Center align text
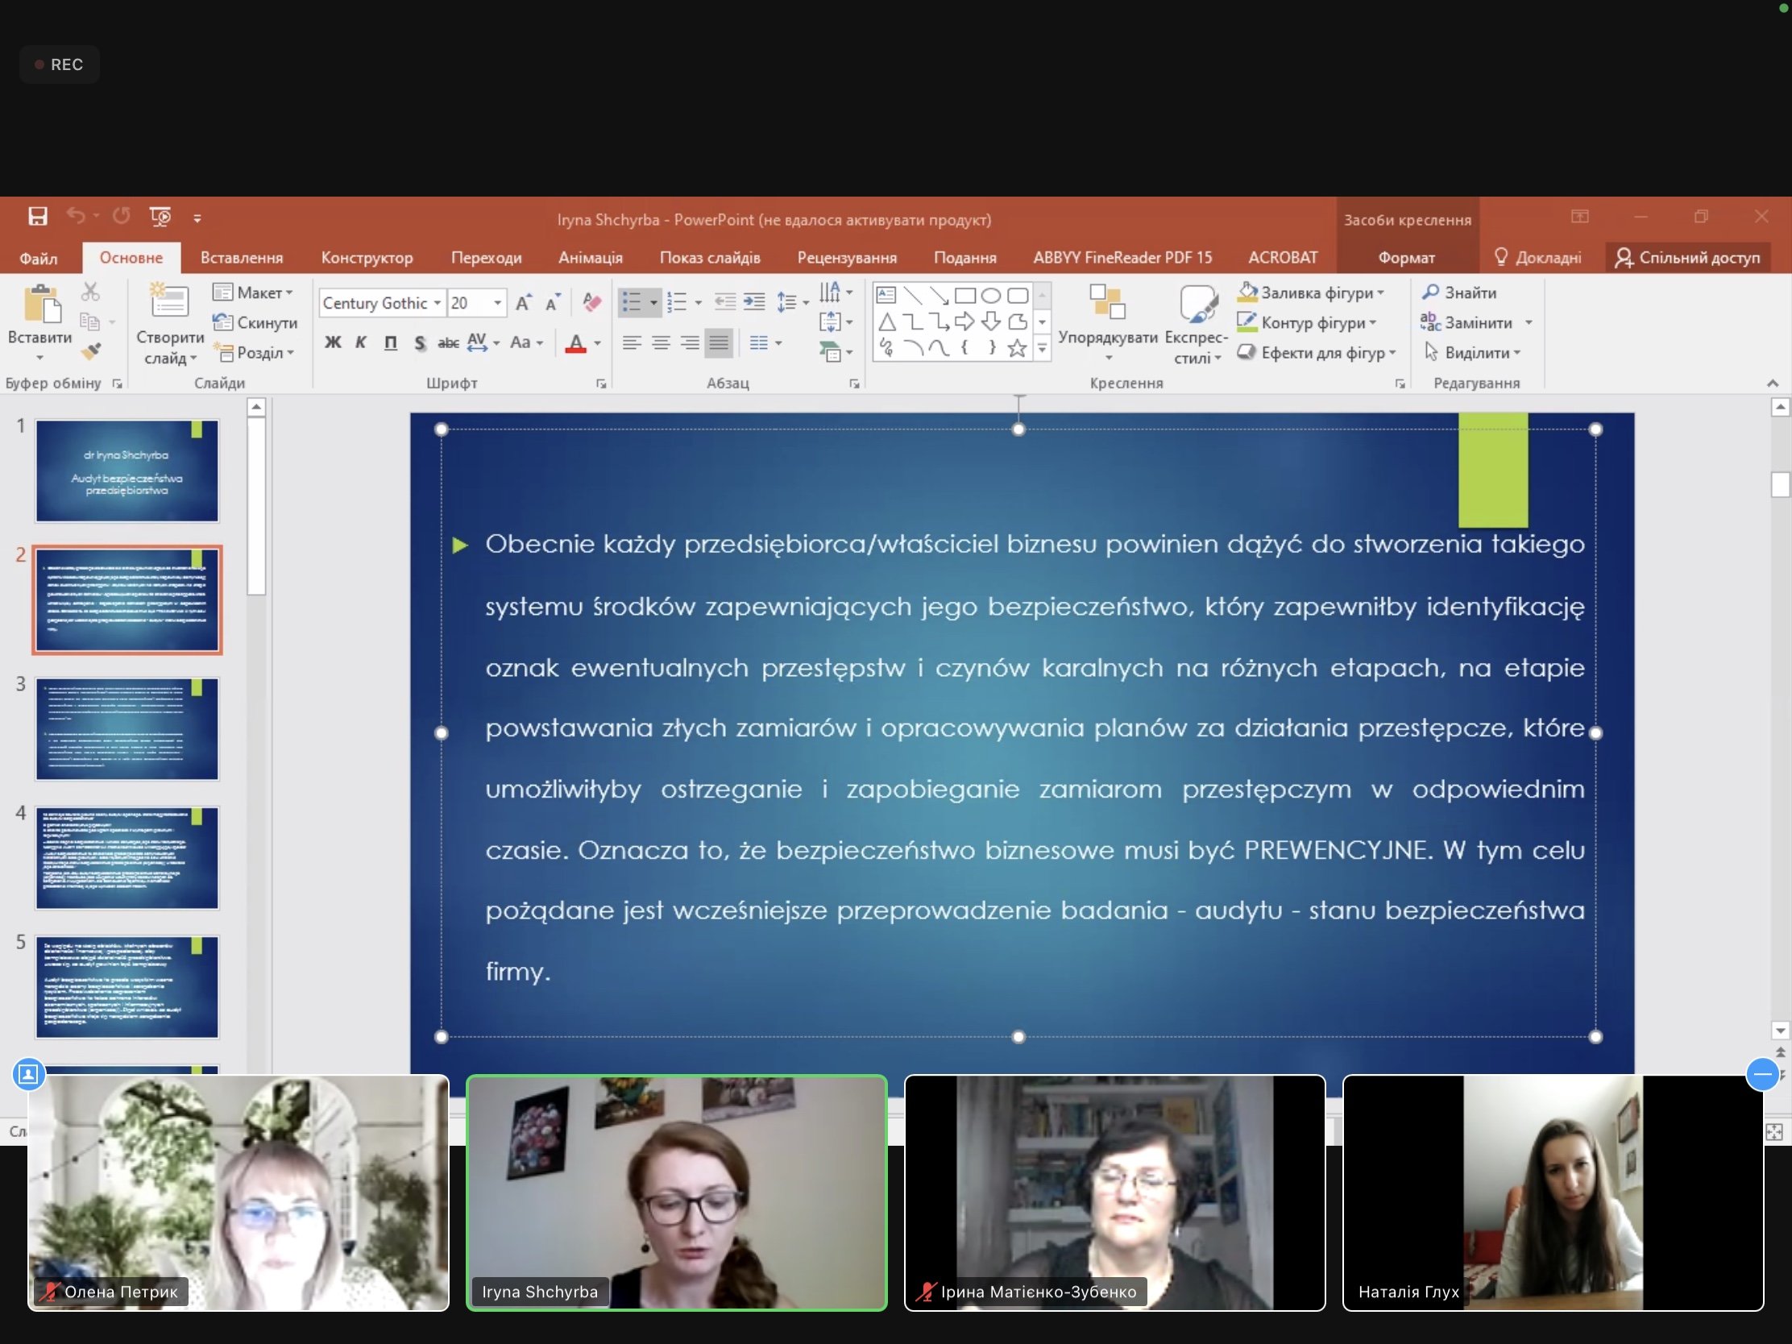The height and width of the screenshot is (1344, 1792). click(661, 342)
